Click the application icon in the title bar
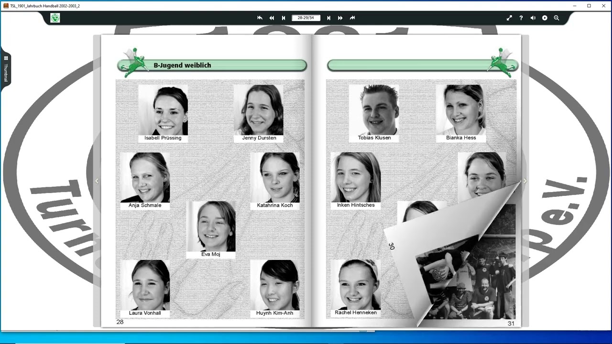Image resolution: width=612 pixels, height=344 pixels. coord(6,6)
